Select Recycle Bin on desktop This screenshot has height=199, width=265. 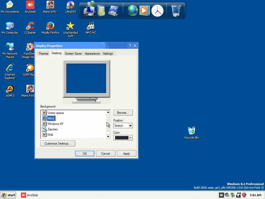(x=192, y=133)
